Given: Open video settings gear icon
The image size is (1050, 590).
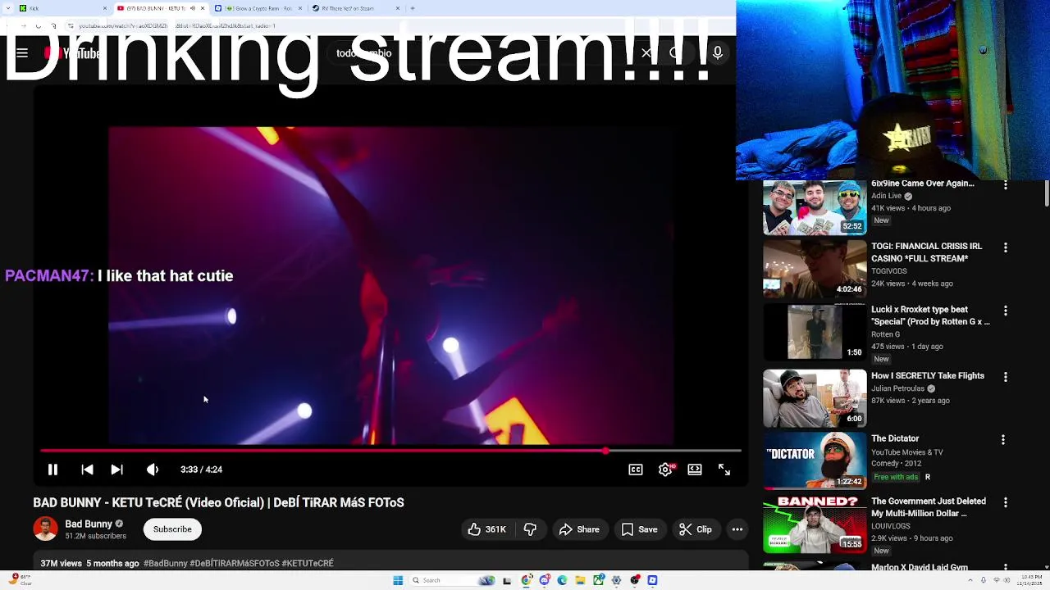Looking at the screenshot, I should coord(665,470).
